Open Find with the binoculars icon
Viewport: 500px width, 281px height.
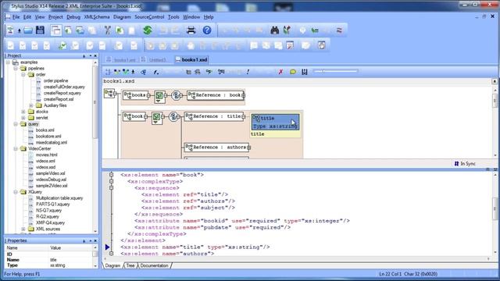[274, 30]
